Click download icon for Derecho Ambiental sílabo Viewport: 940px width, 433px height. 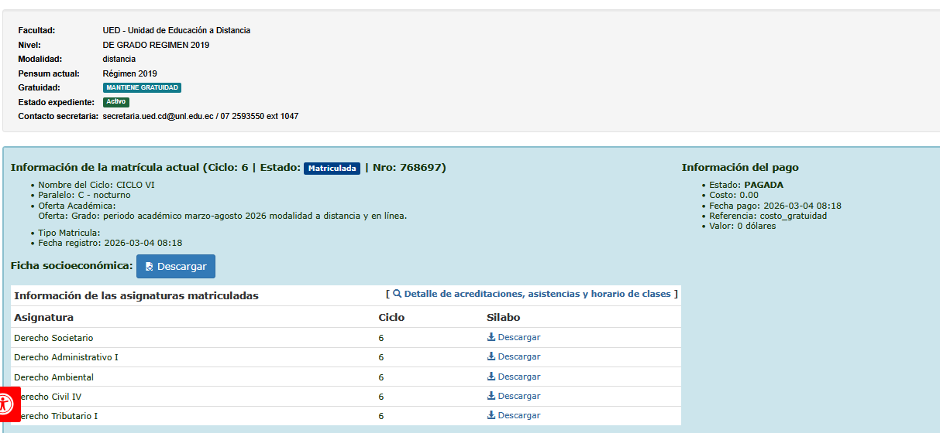point(491,377)
